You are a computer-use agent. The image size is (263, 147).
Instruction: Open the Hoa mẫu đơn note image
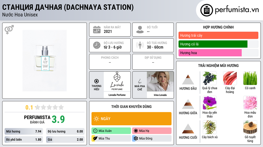tap(250, 103)
